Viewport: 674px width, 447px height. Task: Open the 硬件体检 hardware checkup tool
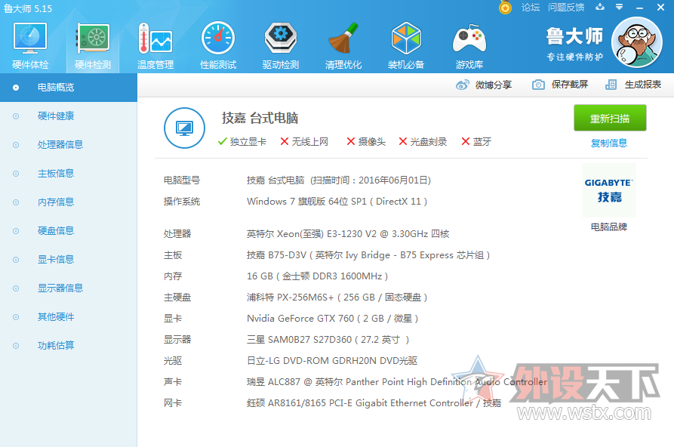pyautogui.click(x=30, y=42)
